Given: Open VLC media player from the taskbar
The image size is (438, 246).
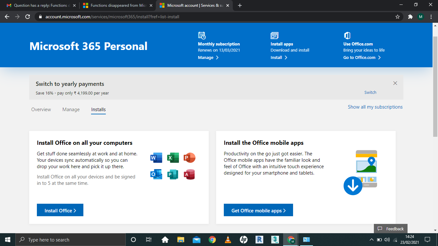Looking at the screenshot, I should 228,240.
